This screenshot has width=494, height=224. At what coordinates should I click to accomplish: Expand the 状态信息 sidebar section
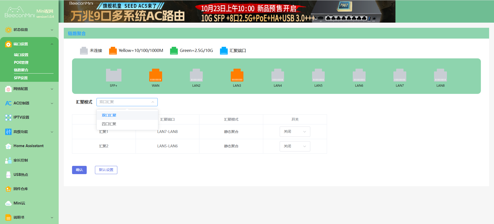[x=29, y=30]
